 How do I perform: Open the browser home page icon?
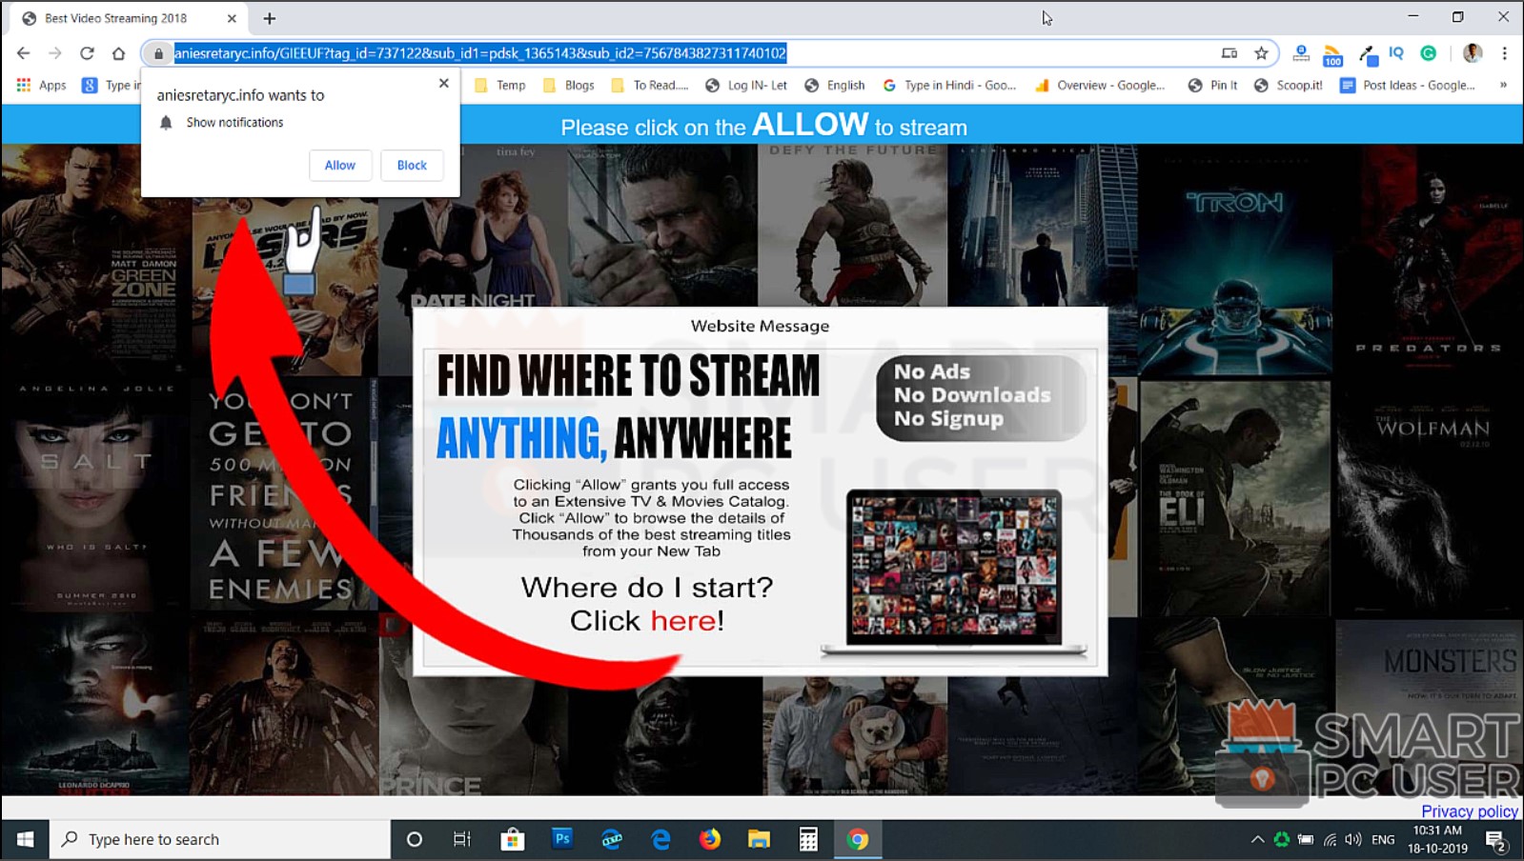118,53
